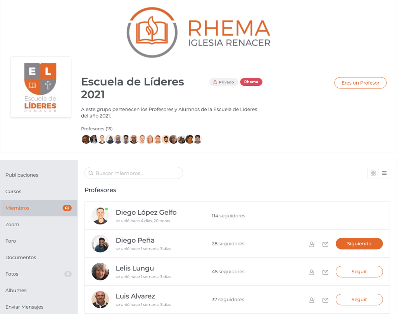Click message envelope icon for Luis Alvarez

tap(325, 300)
